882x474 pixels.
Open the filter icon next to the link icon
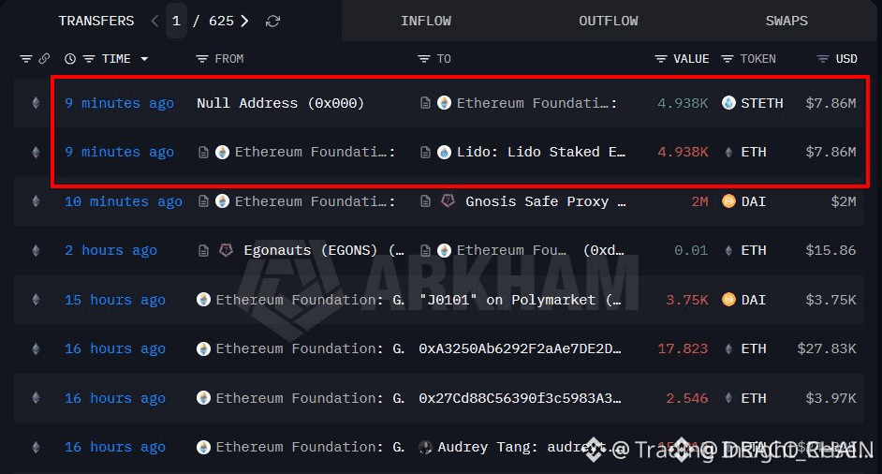click(26, 58)
